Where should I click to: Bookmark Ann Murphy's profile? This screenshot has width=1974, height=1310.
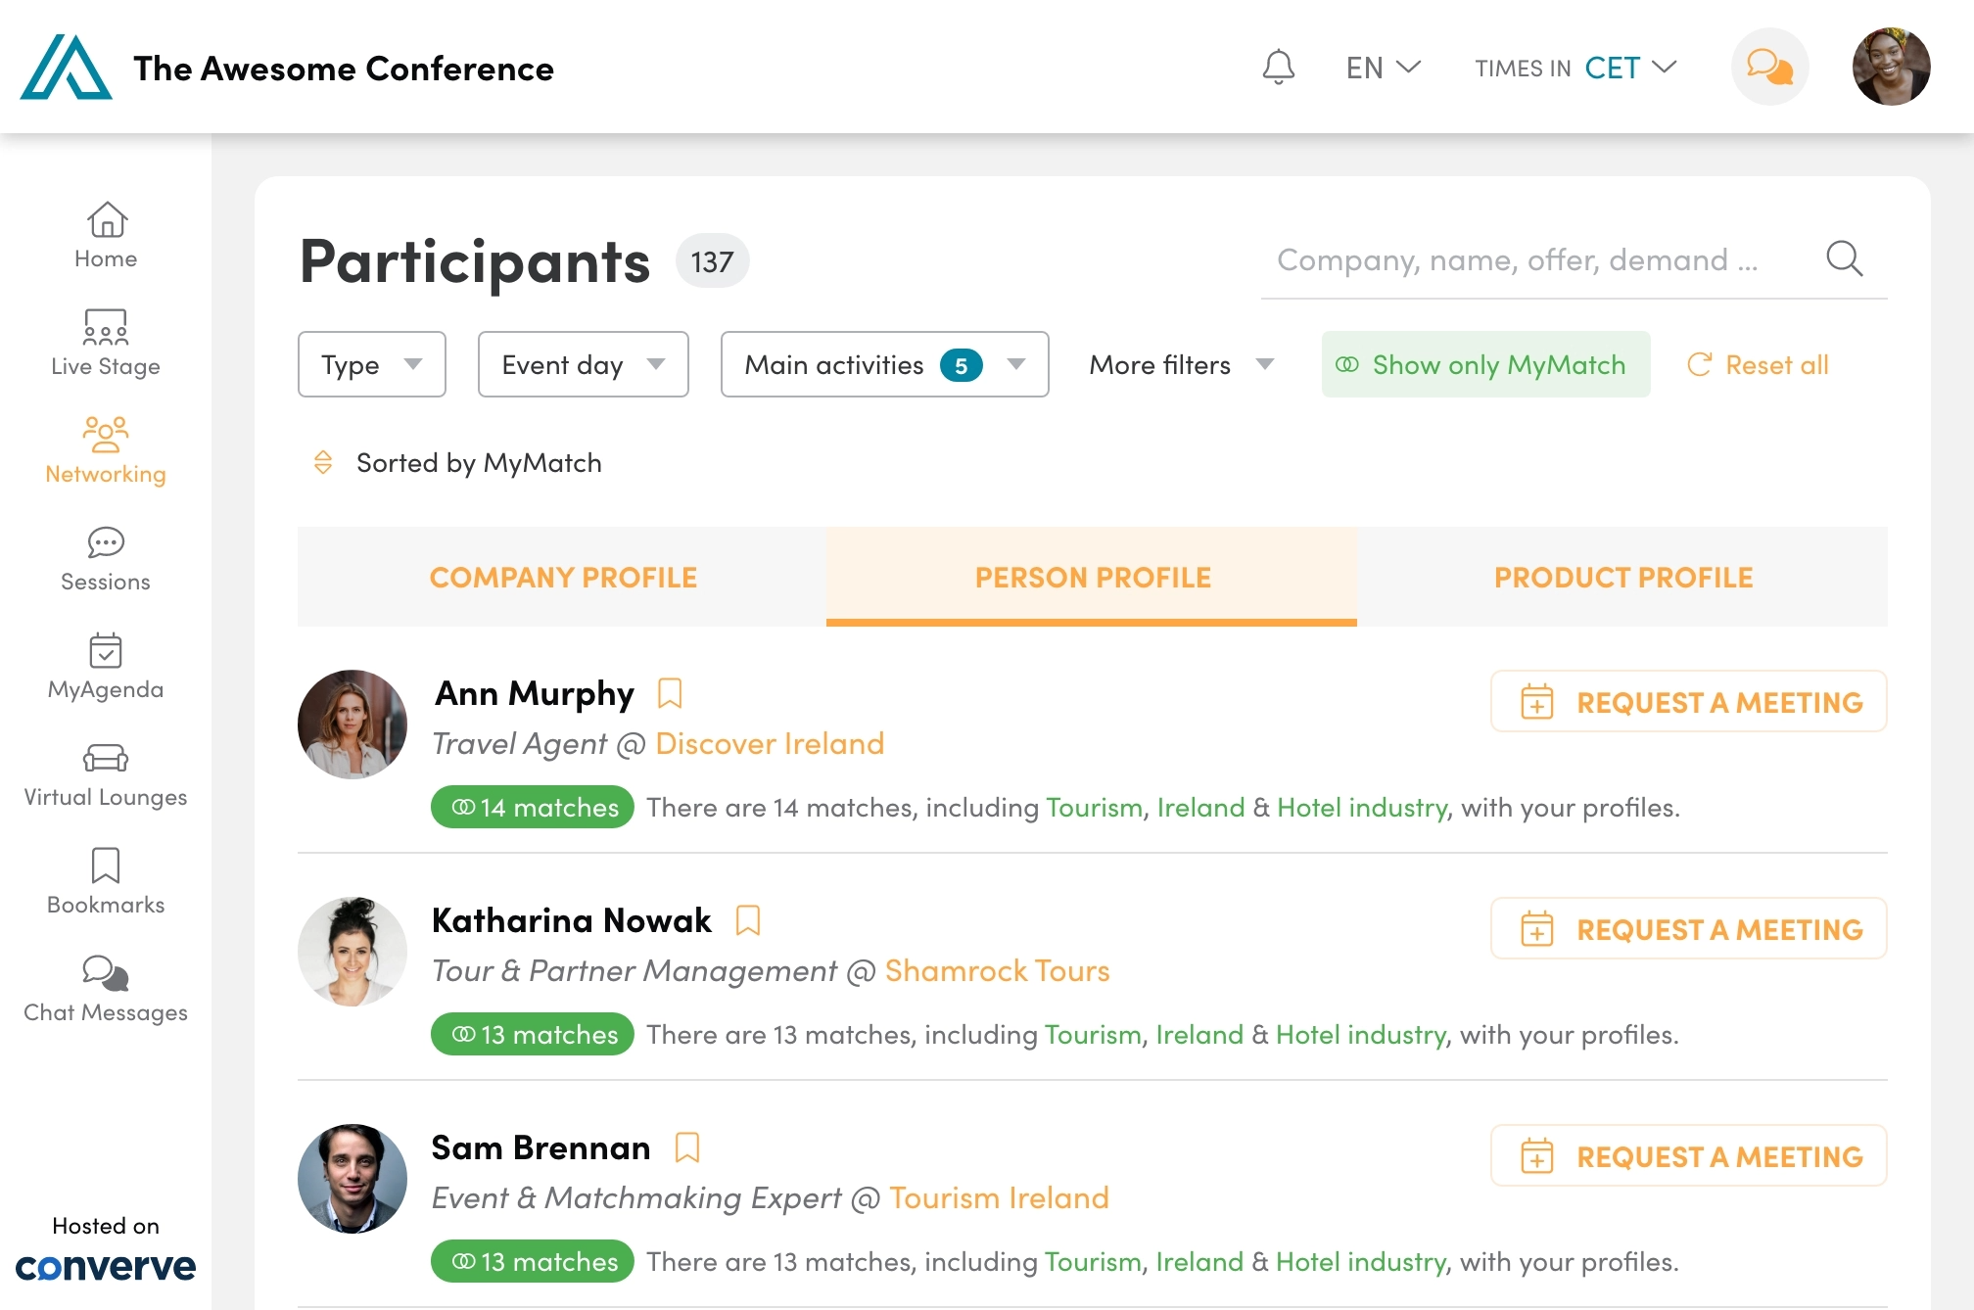(x=670, y=693)
